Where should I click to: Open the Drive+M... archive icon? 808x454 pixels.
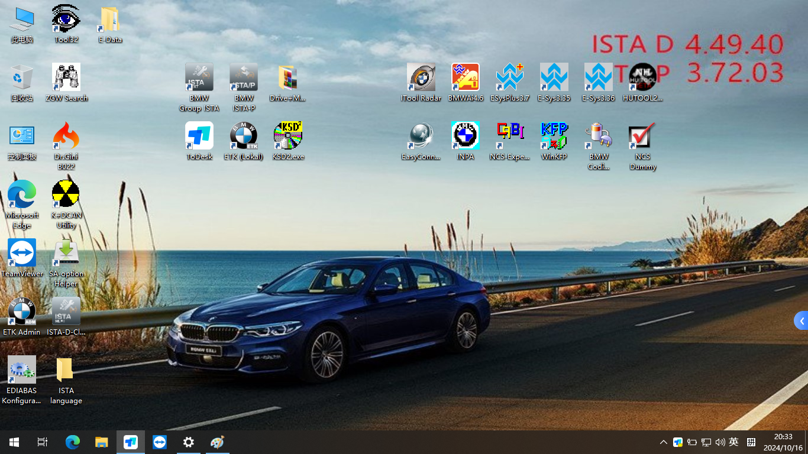[288, 83]
